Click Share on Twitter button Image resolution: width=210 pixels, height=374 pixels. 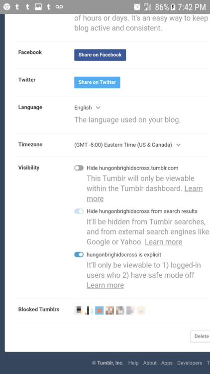tap(97, 82)
